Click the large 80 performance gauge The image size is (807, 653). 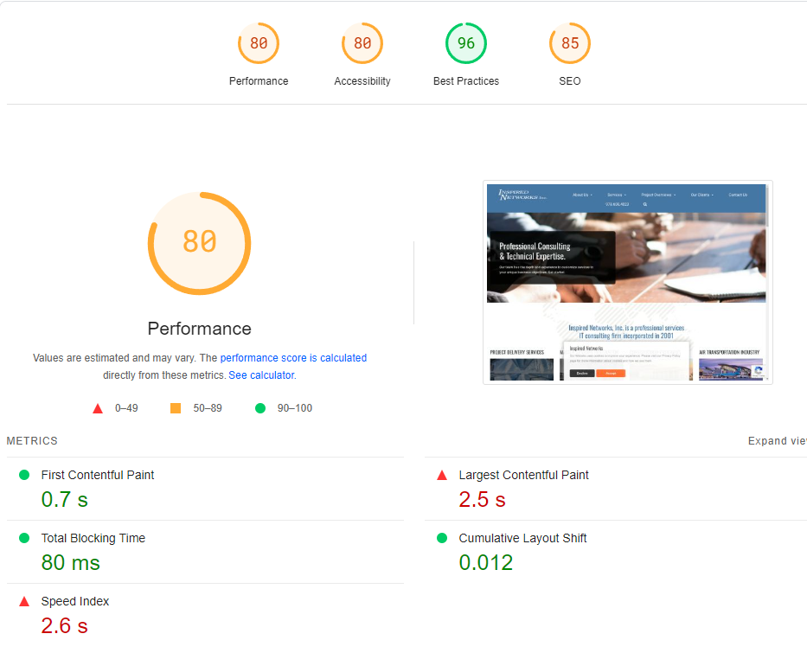tap(199, 243)
